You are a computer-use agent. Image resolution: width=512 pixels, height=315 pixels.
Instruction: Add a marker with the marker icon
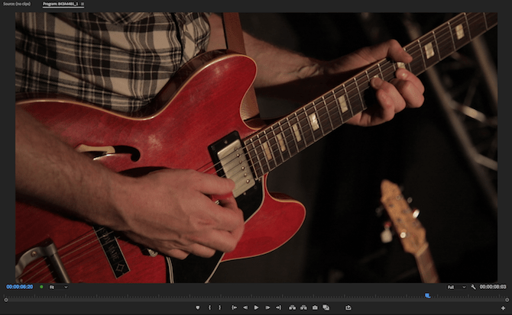(197, 307)
